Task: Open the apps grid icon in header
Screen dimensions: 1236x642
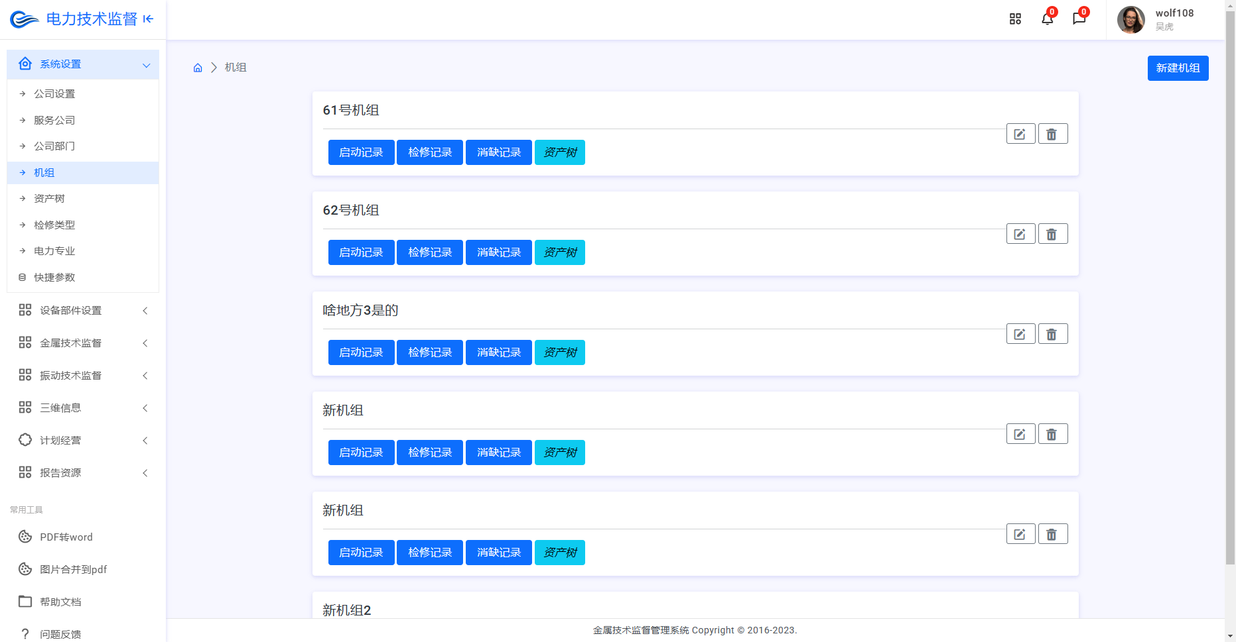Action: [1015, 19]
